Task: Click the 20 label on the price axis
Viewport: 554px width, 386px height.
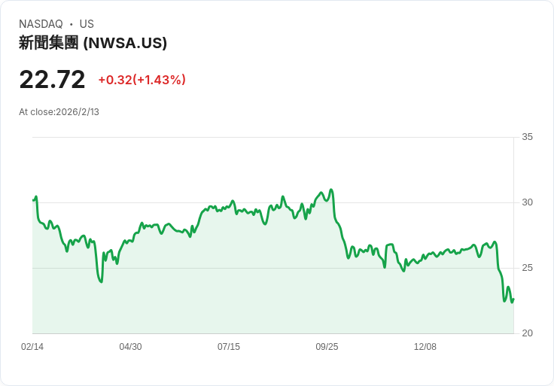Action: point(527,333)
